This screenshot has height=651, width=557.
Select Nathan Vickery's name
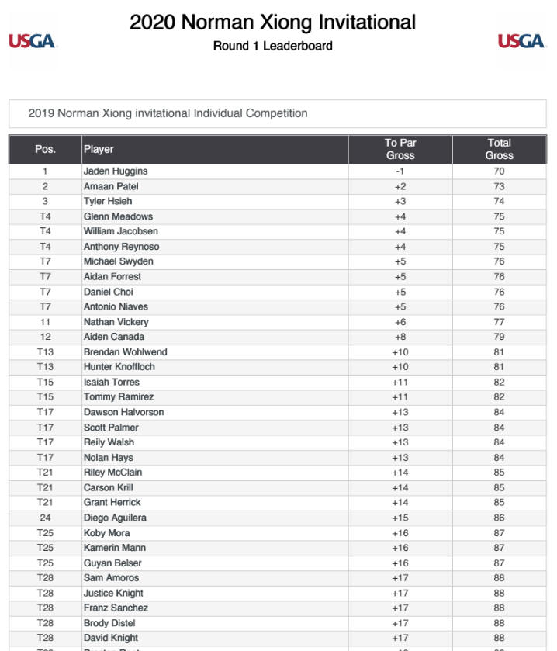pos(116,322)
